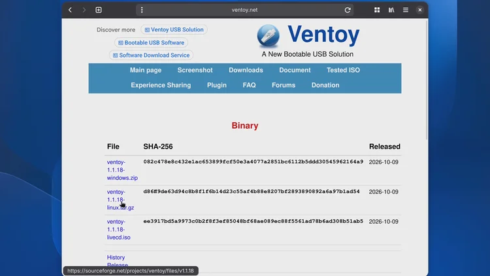Open the History Release link
The width and height of the screenshot is (490, 276).
click(117, 262)
